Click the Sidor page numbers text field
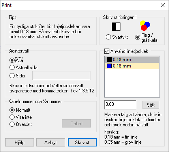This screenshot has width=169, height=152. click(x=61, y=75)
